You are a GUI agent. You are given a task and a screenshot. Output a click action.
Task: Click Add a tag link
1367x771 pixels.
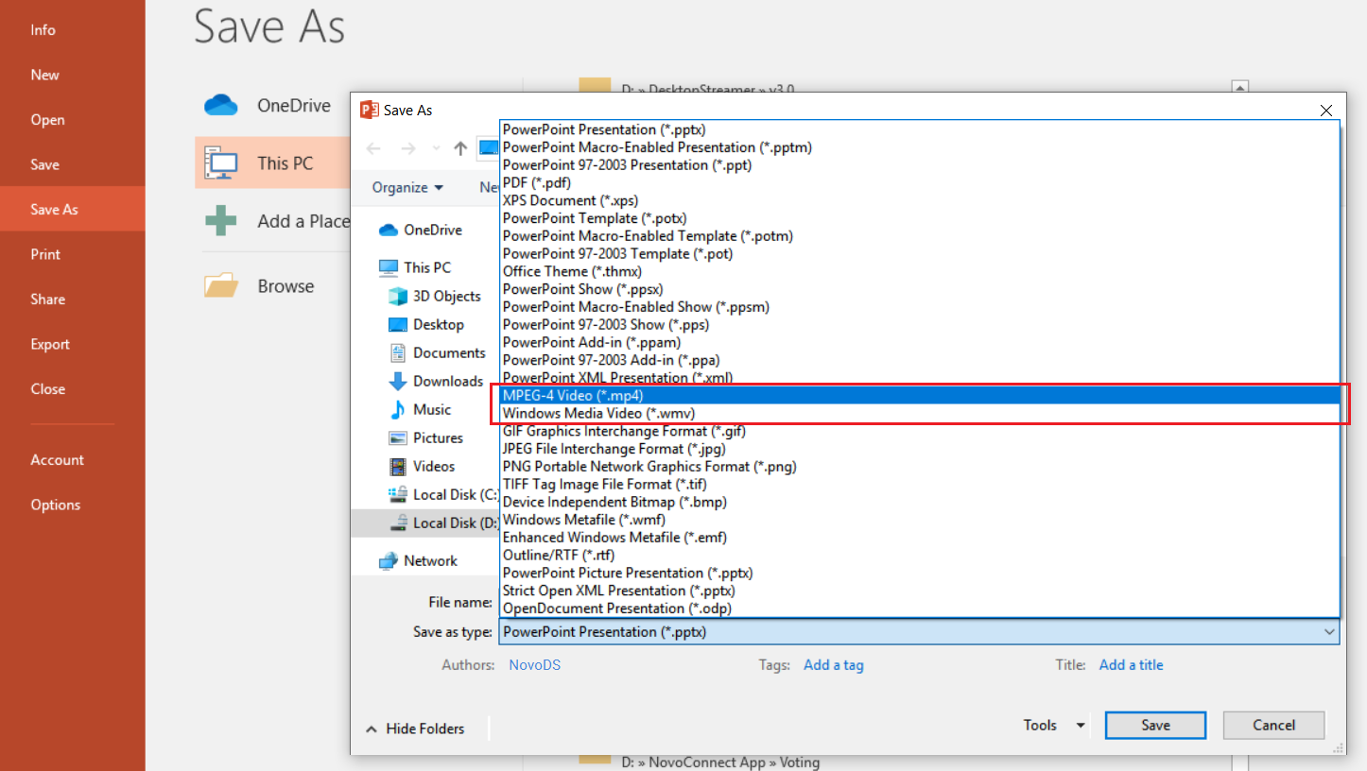pyautogui.click(x=834, y=665)
